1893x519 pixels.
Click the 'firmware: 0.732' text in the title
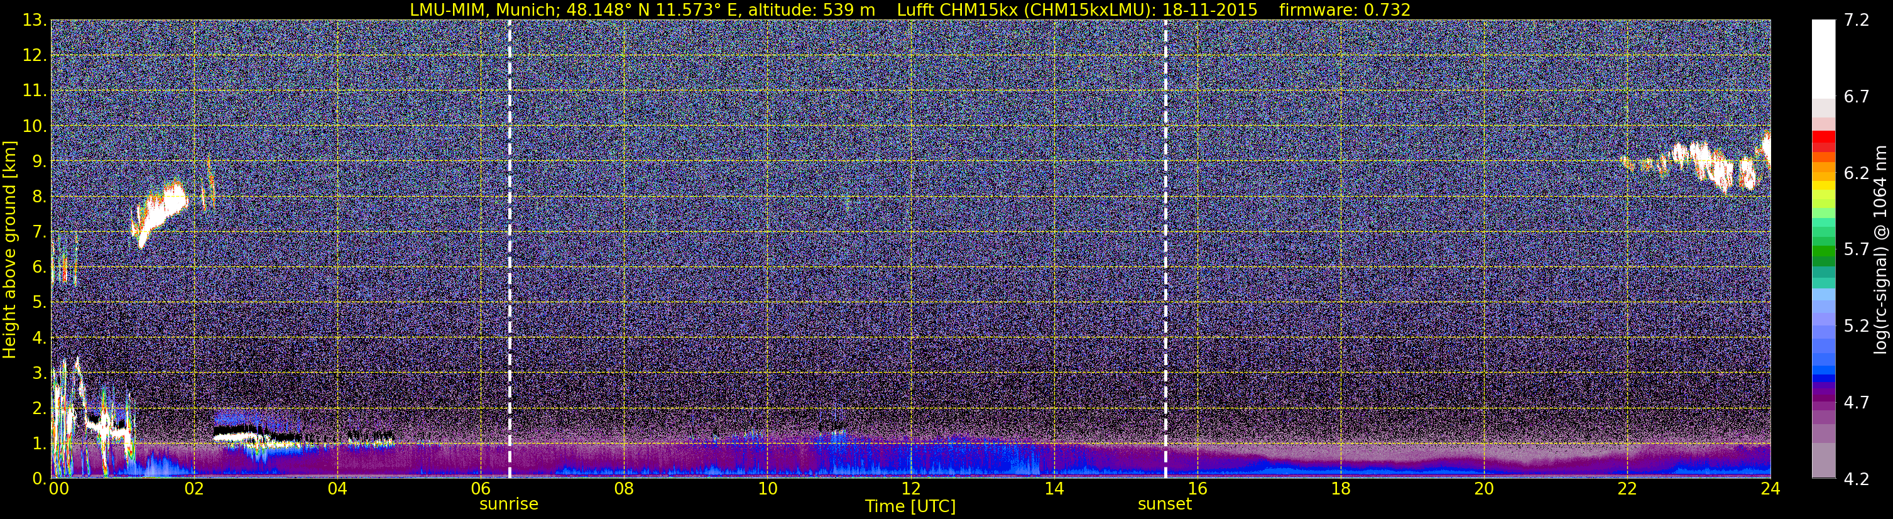[1344, 9]
